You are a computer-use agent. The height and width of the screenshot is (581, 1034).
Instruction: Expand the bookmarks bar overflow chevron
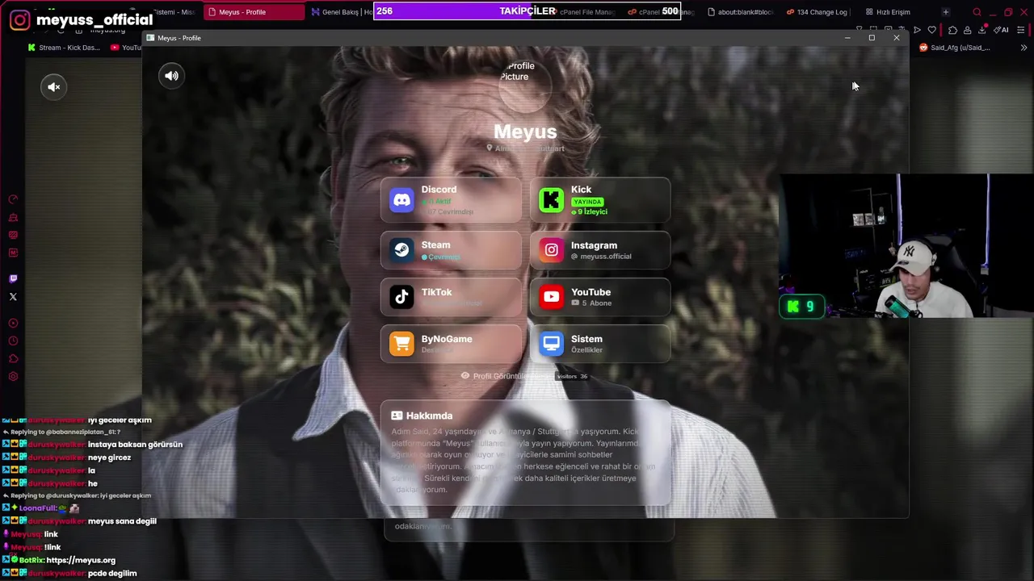[1023, 48]
